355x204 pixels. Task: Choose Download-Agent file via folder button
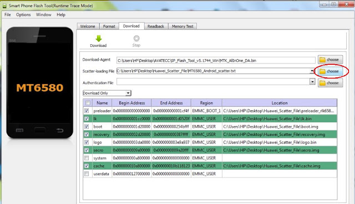pos(330,60)
